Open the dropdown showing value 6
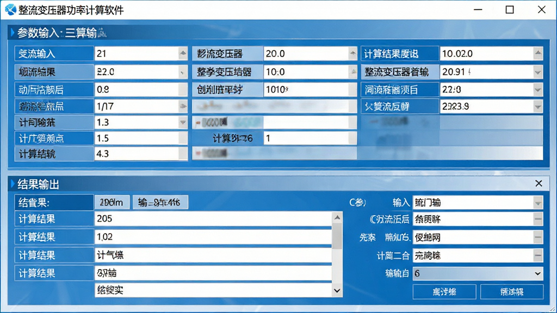557x313 pixels. (538, 274)
